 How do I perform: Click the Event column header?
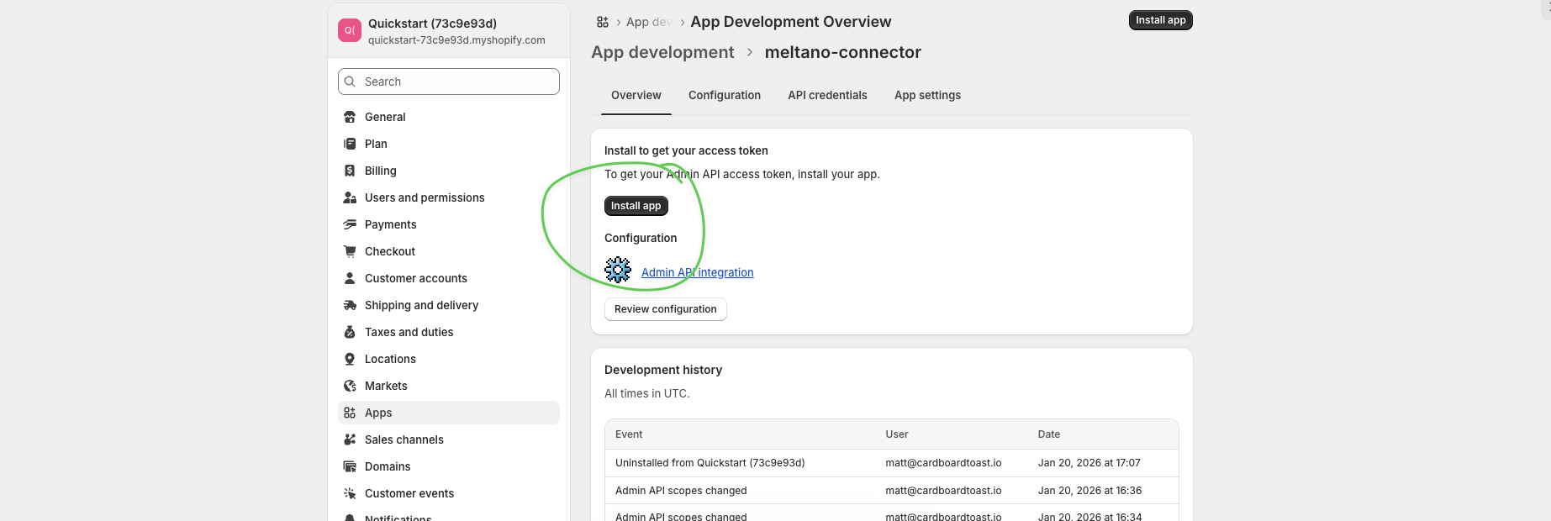pyautogui.click(x=629, y=434)
